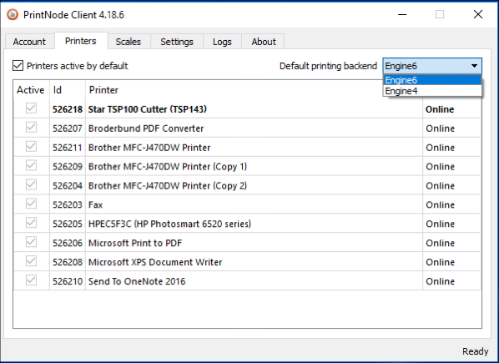Toggle Active checkbox for Microsoft Print to PDF
This screenshot has height=363, width=499.
tap(31, 242)
